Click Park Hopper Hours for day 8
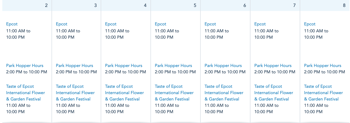 [x=323, y=66]
